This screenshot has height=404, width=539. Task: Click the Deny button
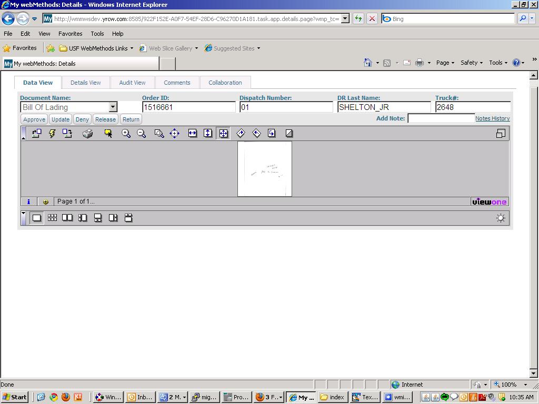coord(82,119)
